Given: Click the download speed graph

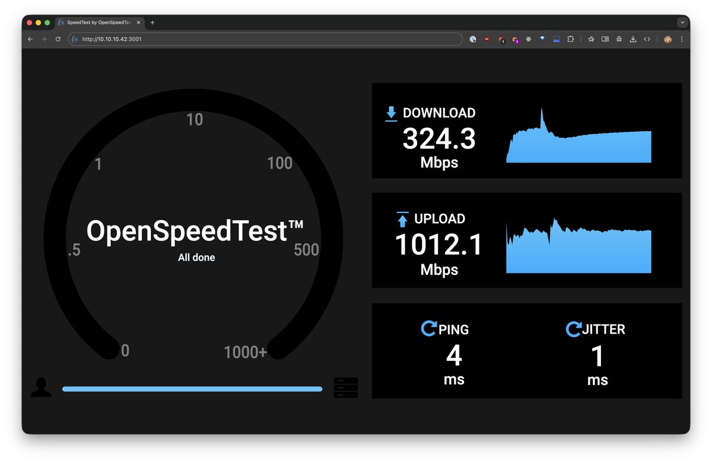Looking at the screenshot, I should (x=578, y=135).
